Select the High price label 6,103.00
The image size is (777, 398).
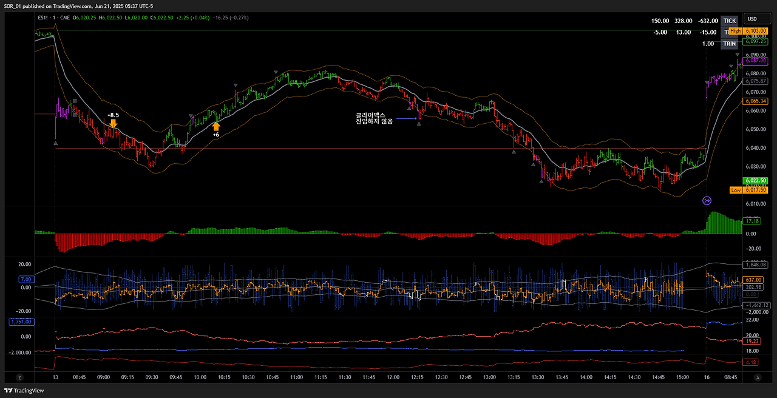point(748,30)
